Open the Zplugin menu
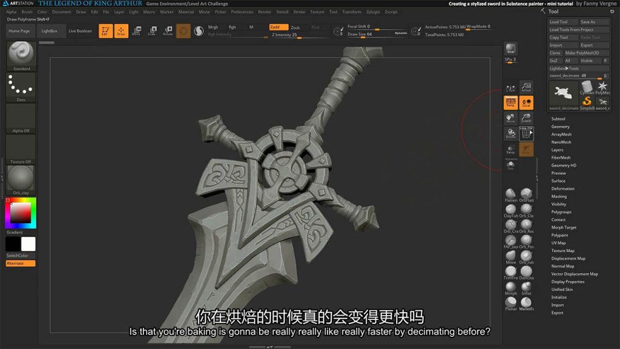The height and width of the screenshot is (349, 620). (x=373, y=12)
